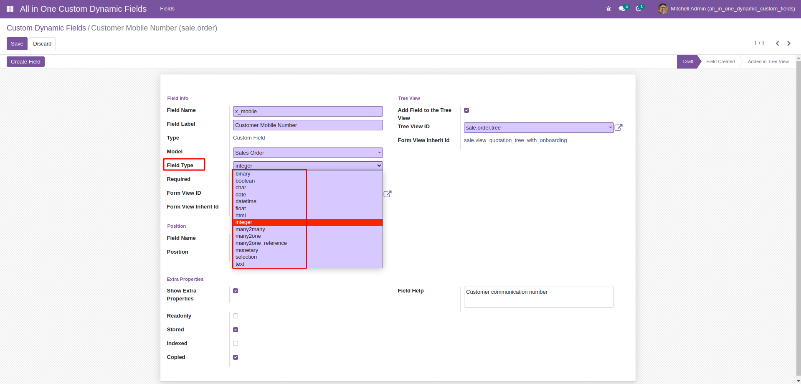Toggle the Indexed checkbox
801x384 pixels.
[236, 343]
